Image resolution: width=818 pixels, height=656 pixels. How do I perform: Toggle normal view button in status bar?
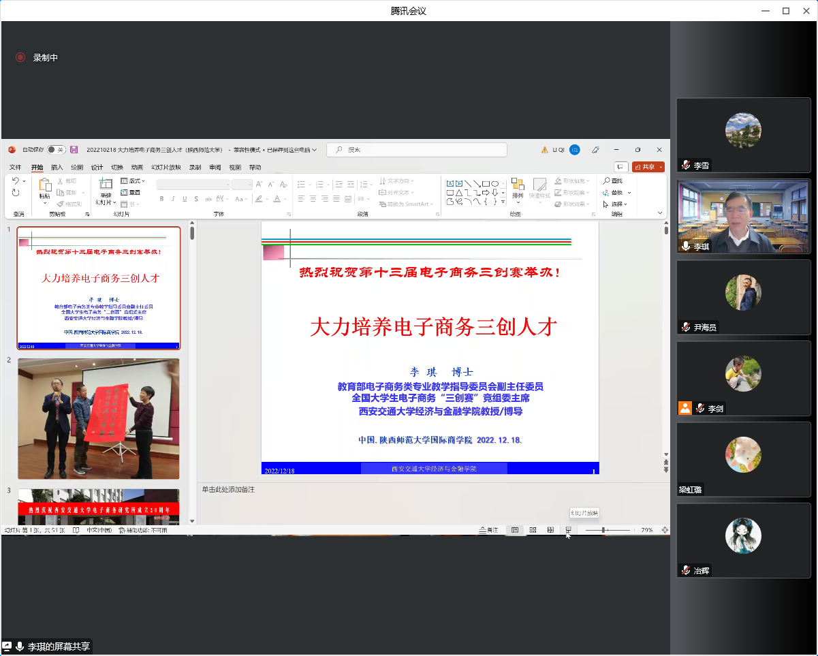pos(515,530)
